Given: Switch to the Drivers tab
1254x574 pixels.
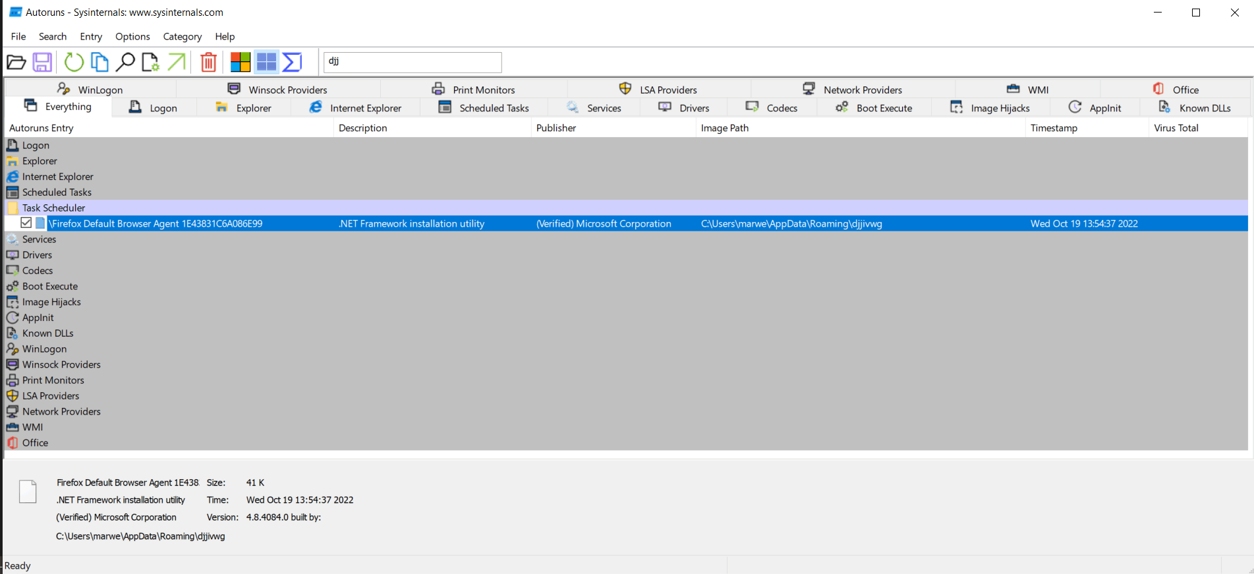Looking at the screenshot, I should pos(684,107).
